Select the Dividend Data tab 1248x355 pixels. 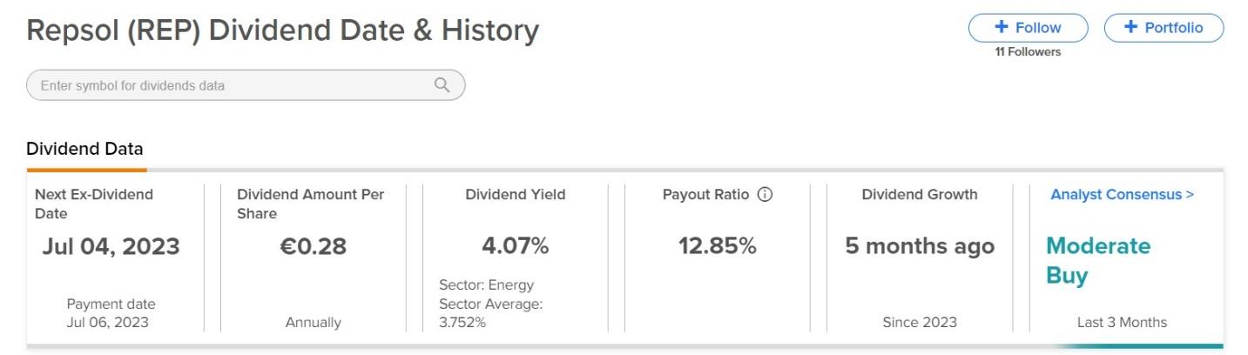(x=84, y=149)
